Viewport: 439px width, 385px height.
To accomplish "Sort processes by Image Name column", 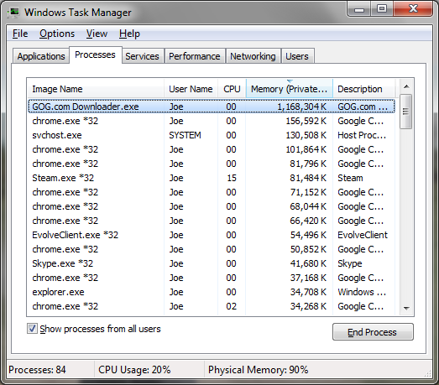I will (96, 89).
